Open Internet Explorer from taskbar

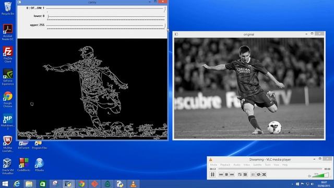click(x=17, y=184)
